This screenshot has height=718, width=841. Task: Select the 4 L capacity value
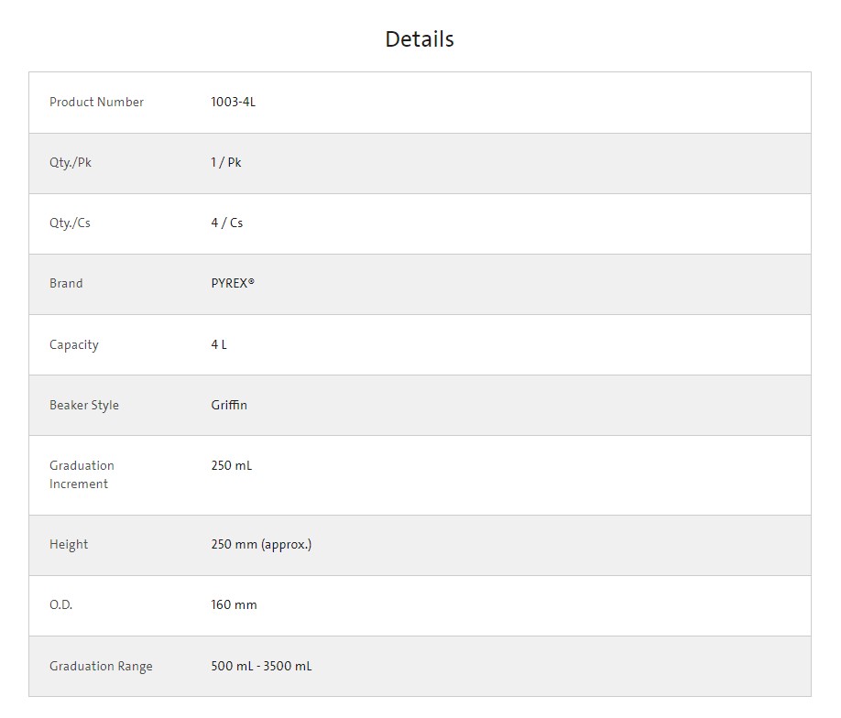coord(219,345)
